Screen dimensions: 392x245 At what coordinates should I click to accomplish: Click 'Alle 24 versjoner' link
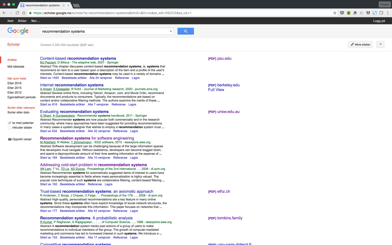click(101, 78)
